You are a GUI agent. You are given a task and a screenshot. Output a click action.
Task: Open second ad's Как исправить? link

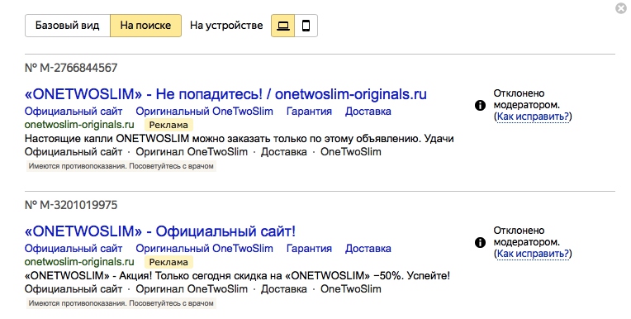533,254
